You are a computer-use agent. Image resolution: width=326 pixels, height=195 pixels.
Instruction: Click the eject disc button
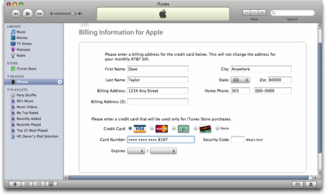(x=311, y=184)
